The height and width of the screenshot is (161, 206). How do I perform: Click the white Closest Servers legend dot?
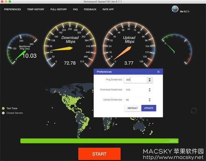(3, 113)
